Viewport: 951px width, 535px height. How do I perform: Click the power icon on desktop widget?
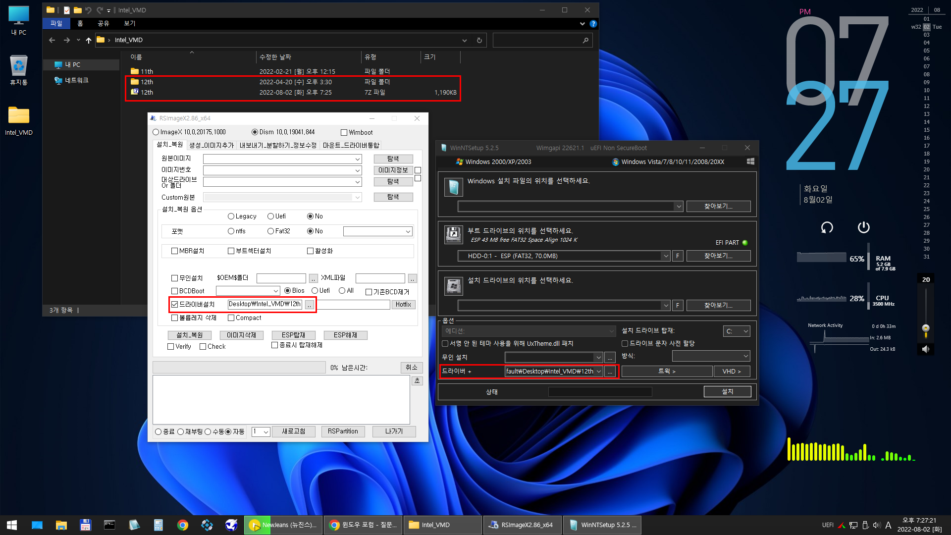coord(863,227)
